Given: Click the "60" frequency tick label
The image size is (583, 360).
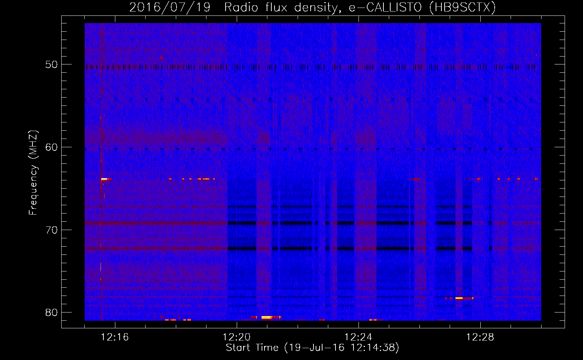Looking at the screenshot, I should [52, 147].
